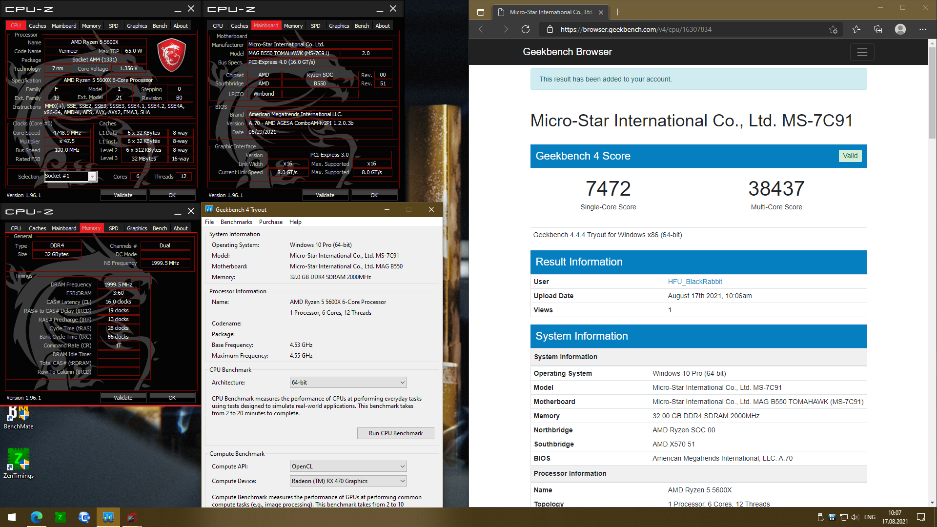Image resolution: width=937 pixels, height=527 pixels.
Task: Expand the Architecture 64-bit dropdown
Action: coord(348,383)
